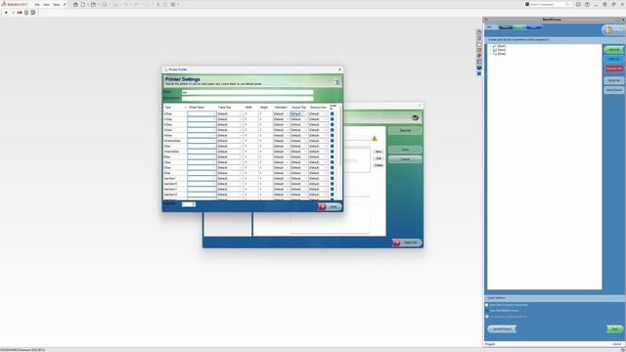This screenshot has height=352, width=626.
Task: Open the View menu
Action: (46, 4)
